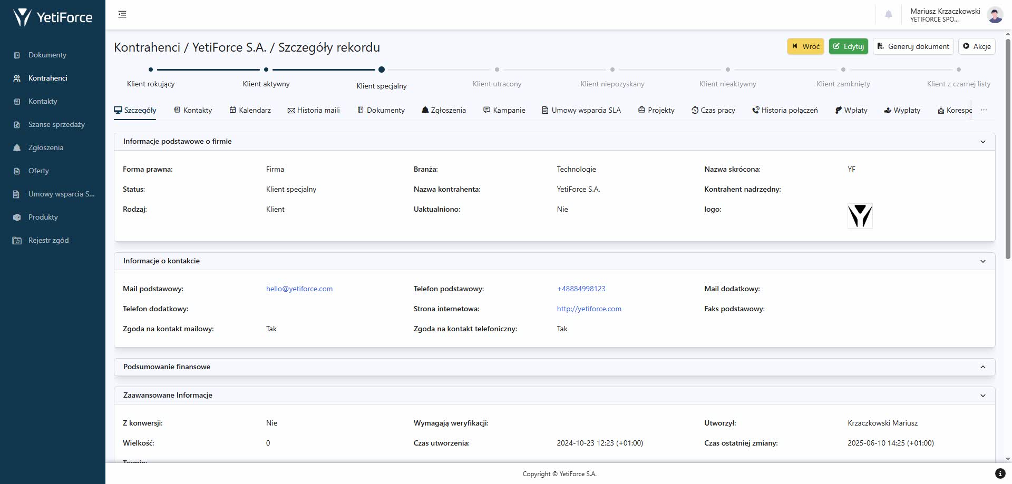Collapse the Informacje o kontakcie section

(982, 261)
